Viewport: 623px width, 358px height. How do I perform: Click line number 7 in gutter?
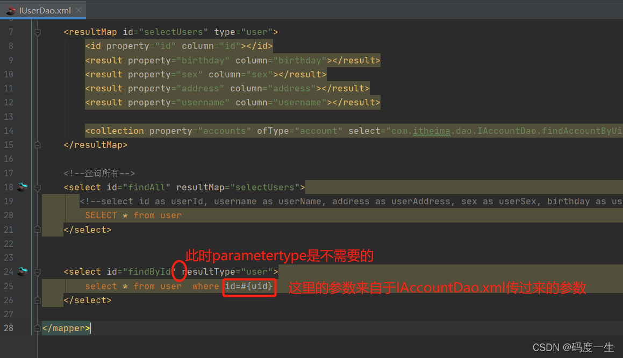[x=11, y=32]
